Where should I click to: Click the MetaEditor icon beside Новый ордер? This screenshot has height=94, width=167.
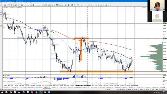click(x=31, y=5)
